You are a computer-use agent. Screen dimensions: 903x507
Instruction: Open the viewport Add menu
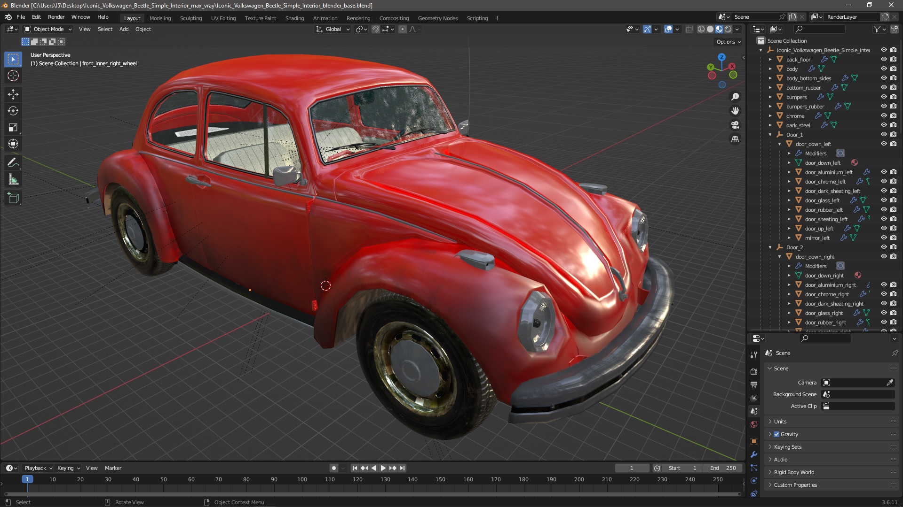point(124,29)
